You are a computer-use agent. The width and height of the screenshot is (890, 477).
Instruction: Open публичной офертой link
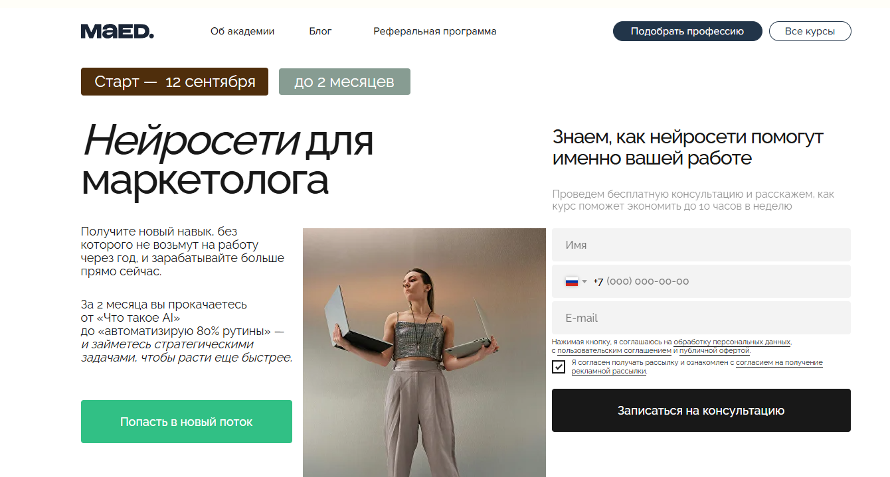[715, 350]
